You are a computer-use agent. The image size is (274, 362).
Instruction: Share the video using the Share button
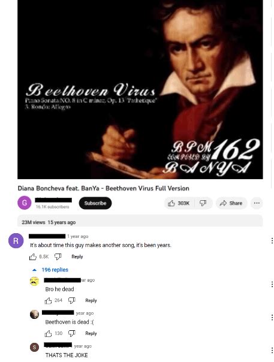point(231,203)
